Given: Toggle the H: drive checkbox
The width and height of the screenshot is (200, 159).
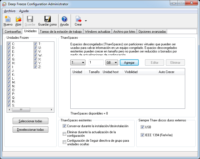Looking at the screenshot, I should pos(9,63).
